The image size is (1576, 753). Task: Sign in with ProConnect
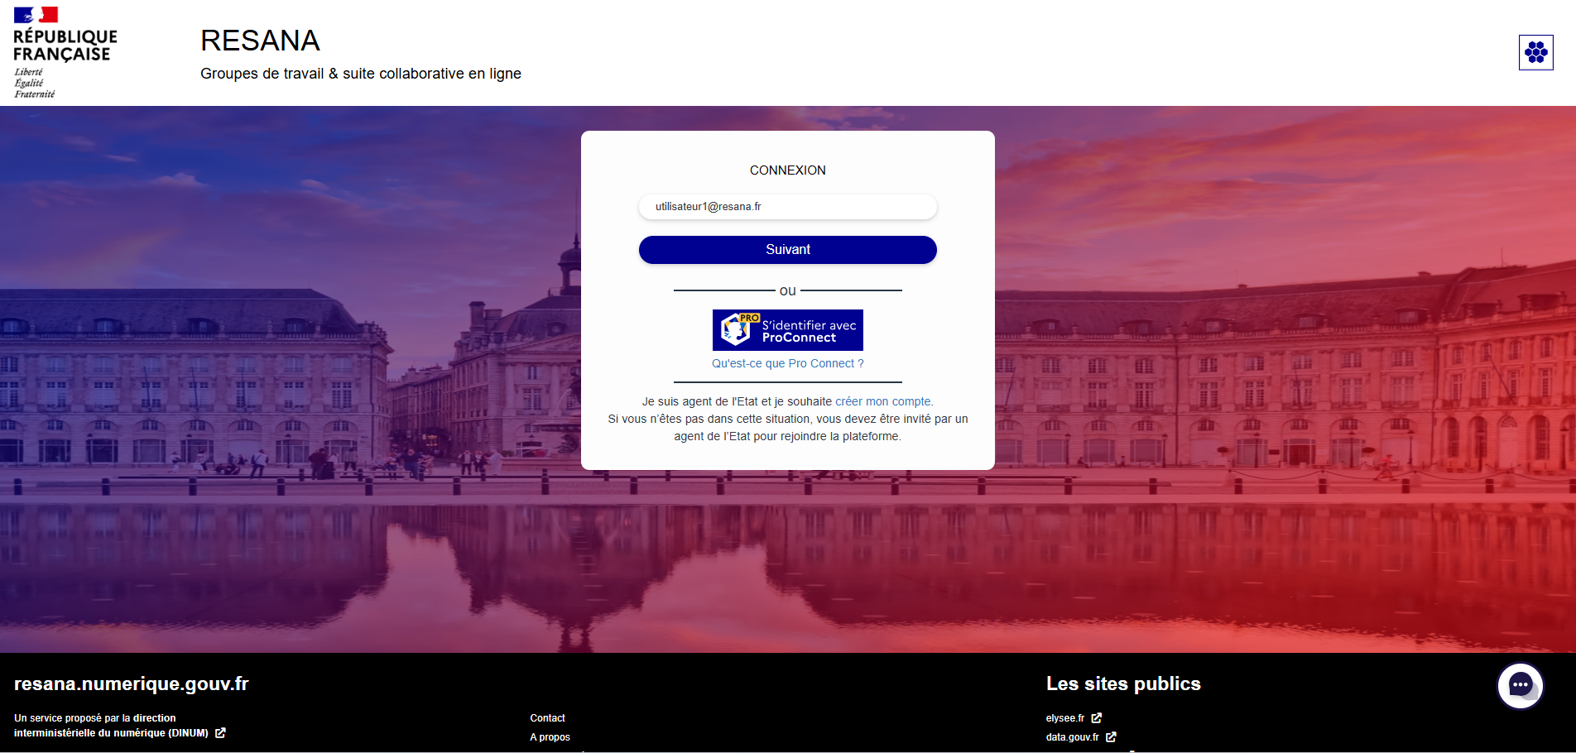tap(787, 329)
